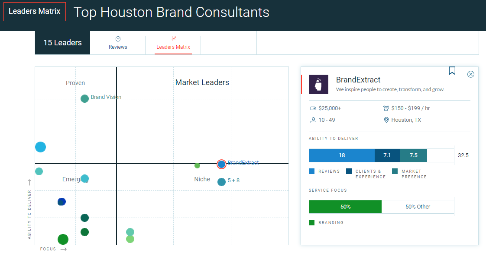The width and height of the screenshot is (486, 253).
Task: Open the BrandExtract company name link
Action: pyautogui.click(x=358, y=80)
